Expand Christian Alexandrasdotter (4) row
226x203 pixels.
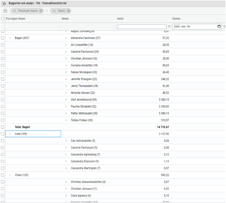click(x=66, y=182)
